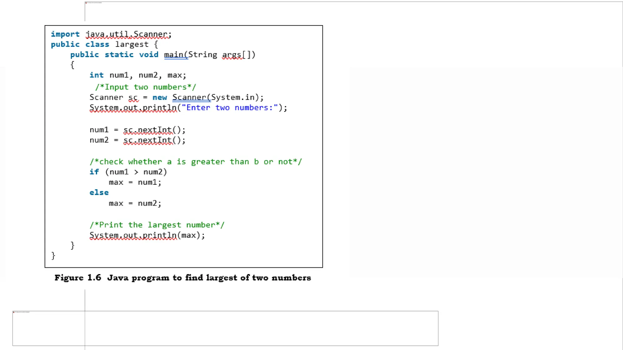Click the underlined java.util.Scanner text
623x350 pixels.
coord(128,34)
